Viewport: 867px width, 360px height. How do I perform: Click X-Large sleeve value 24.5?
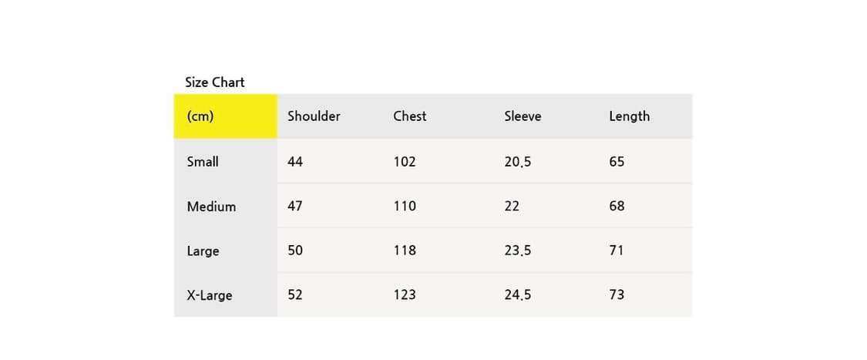click(517, 294)
